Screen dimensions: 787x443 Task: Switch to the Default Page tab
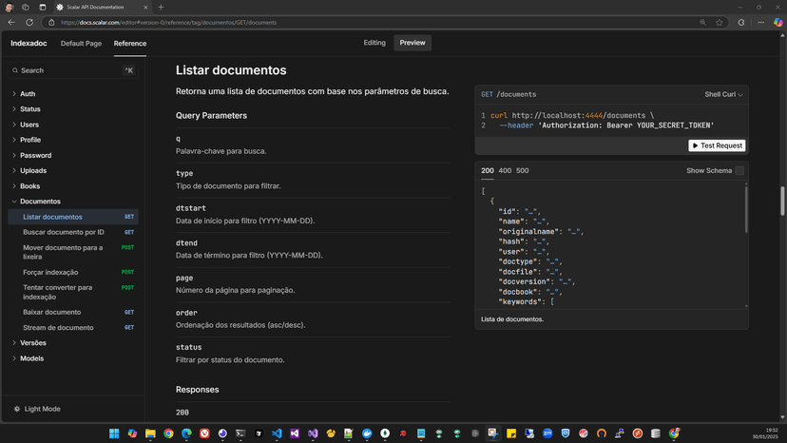[81, 43]
